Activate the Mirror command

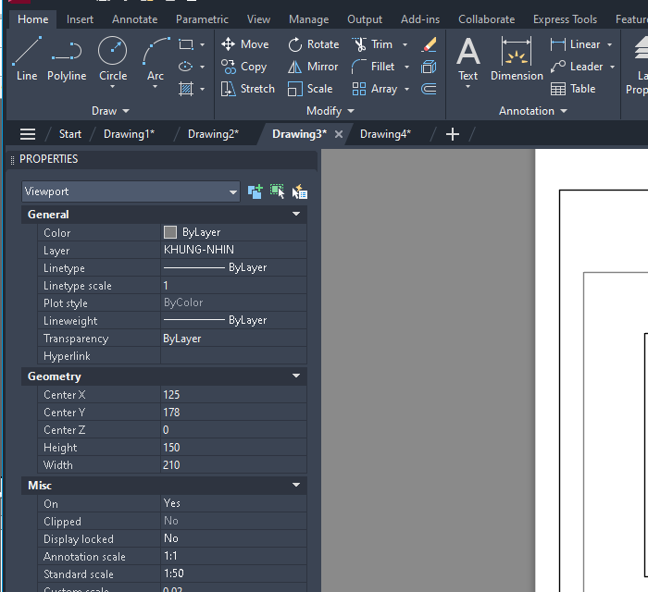point(313,67)
